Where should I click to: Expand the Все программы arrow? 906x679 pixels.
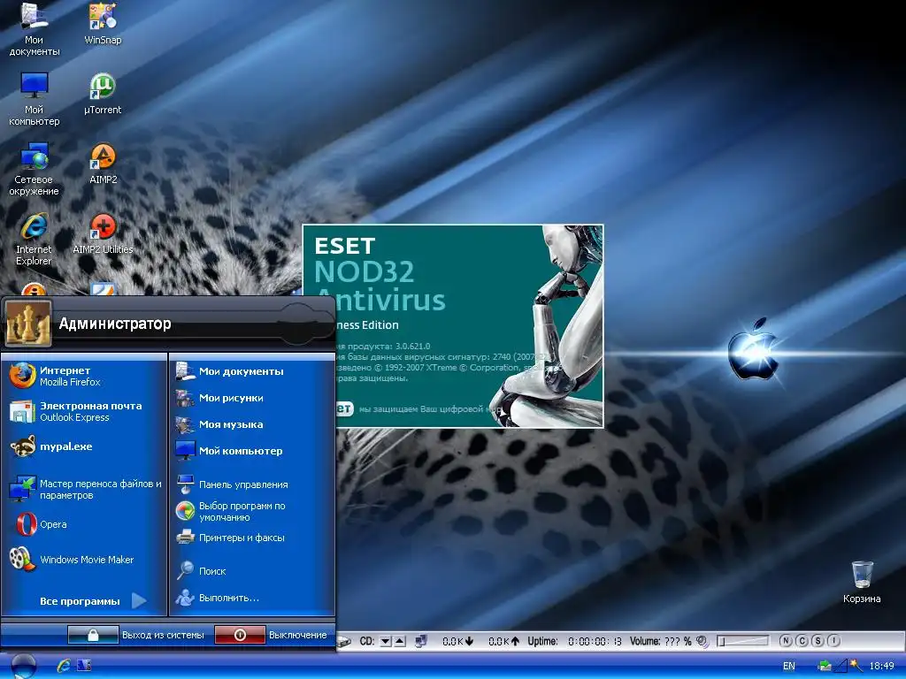point(139,601)
